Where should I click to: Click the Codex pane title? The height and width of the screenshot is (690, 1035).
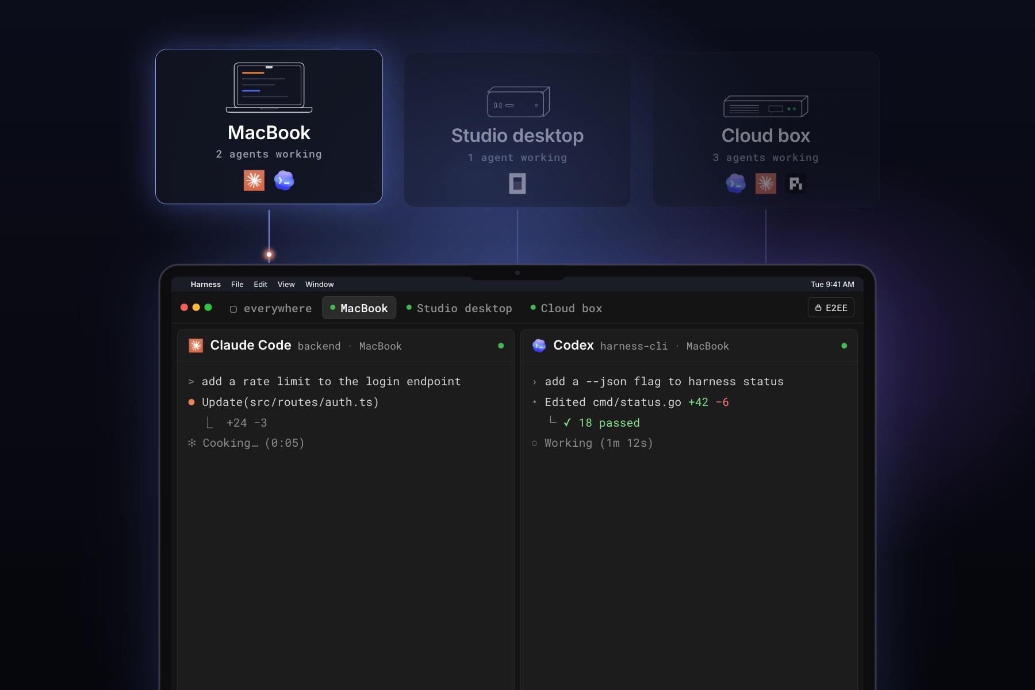573,345
